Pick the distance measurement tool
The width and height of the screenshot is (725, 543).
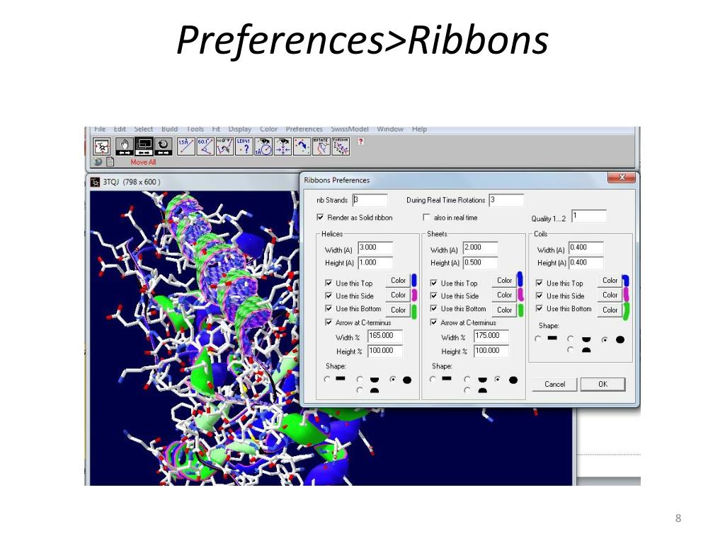[185, 146]
